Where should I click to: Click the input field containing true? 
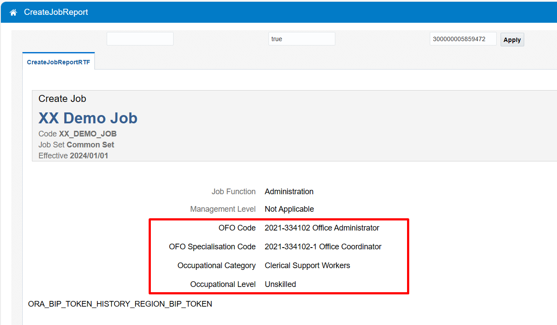click(301, 38)
